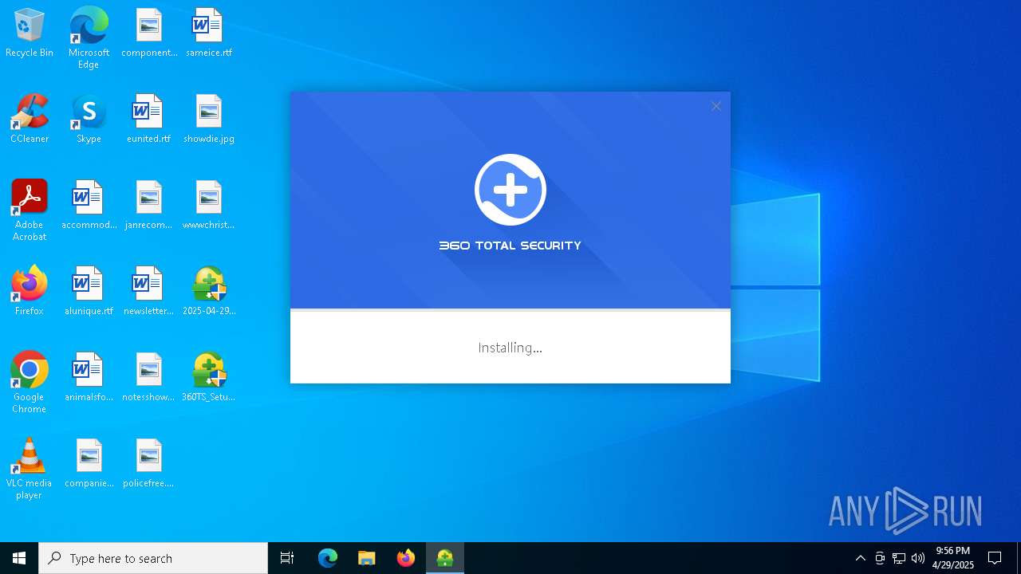
Task: Select janrecom... image file icon
Action: coord(149,206)
